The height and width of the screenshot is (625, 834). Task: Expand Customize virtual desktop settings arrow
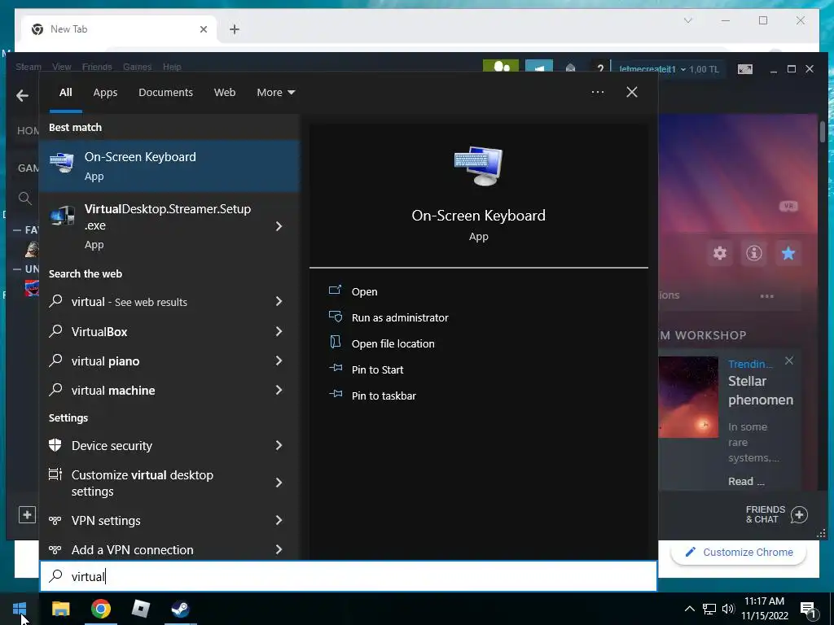tap(279, 483)
